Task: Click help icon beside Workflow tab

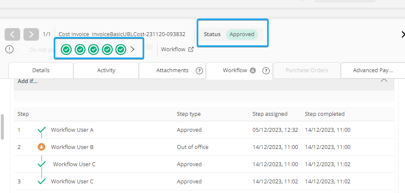Action: 266,71
